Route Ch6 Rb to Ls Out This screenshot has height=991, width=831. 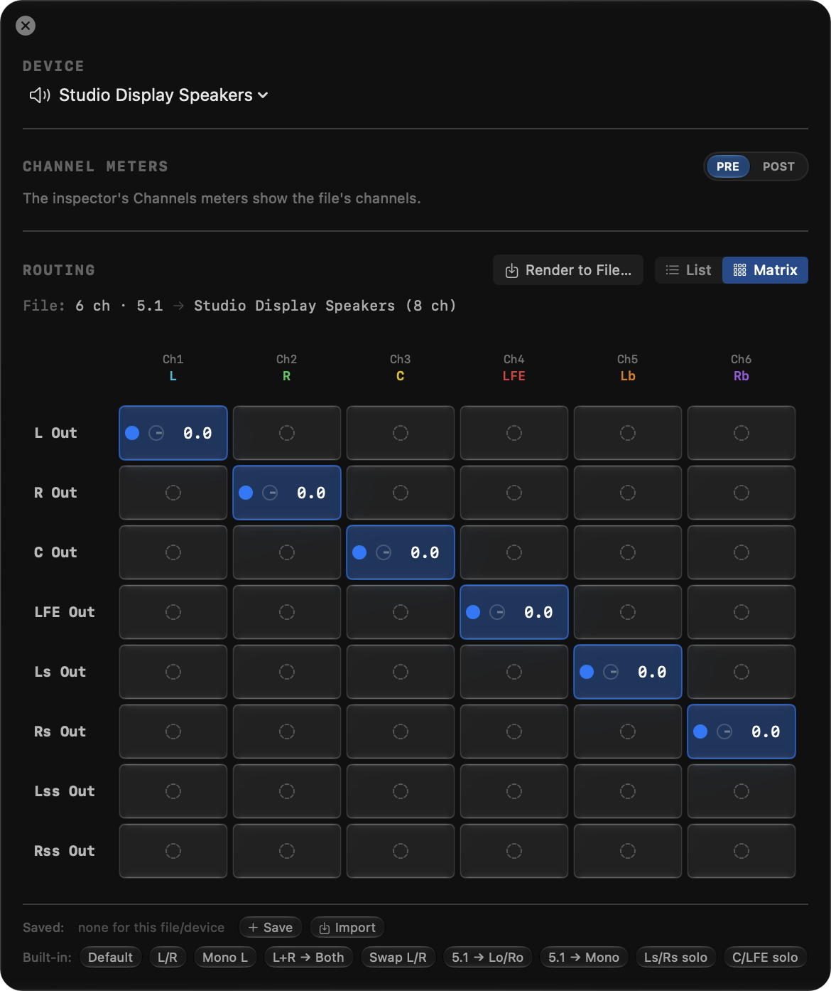(x=742, y=672)
